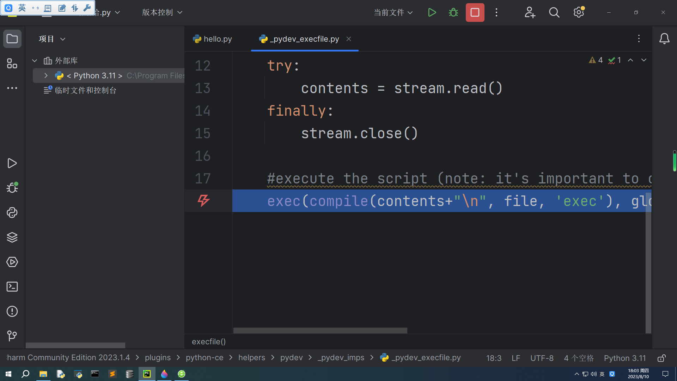Toggle the read-only lock in the status bar
This screenshot has height=381, width=677.
(662, 358)
